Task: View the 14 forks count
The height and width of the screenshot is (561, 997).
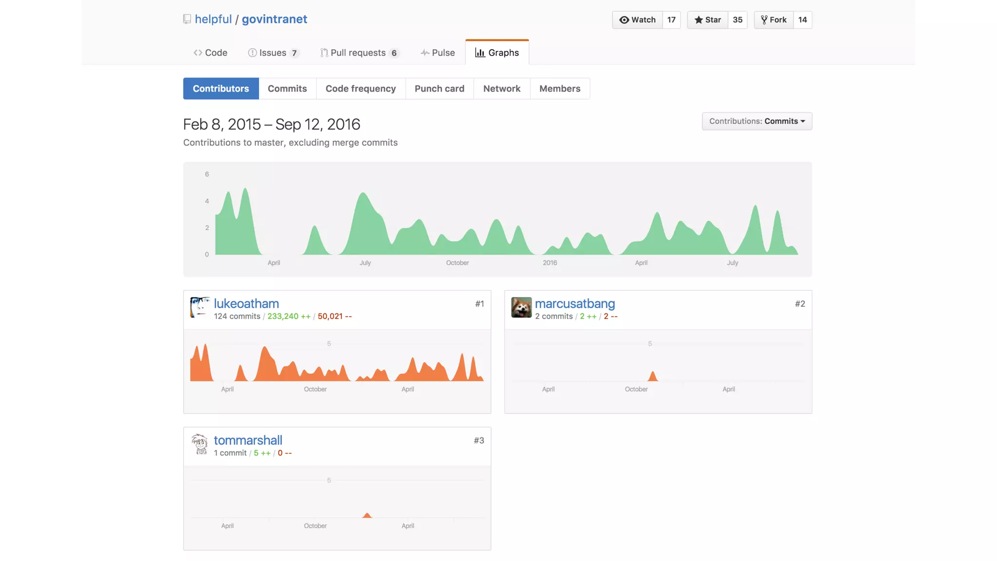Action: 802,20
